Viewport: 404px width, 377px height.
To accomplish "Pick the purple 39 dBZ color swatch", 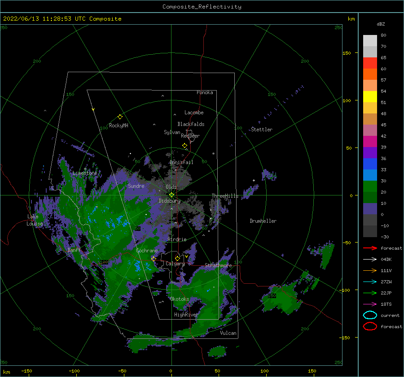I will click(x=370, y=152).
